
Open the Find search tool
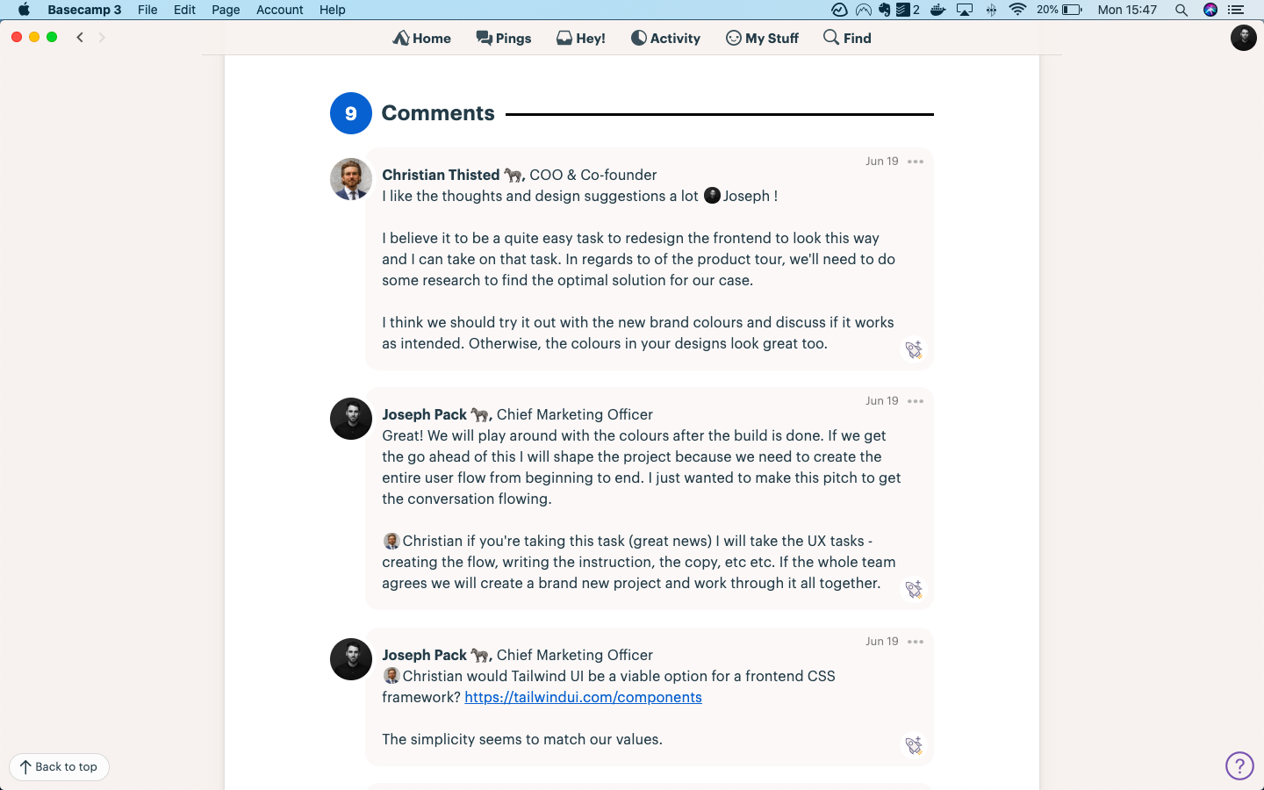point(847,38)
